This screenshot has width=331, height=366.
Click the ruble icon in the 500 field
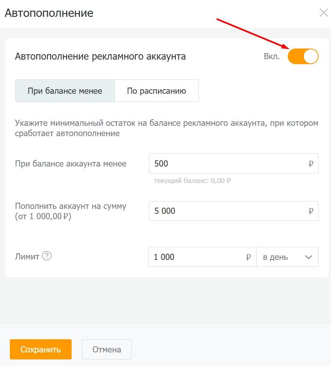(x=311, y=164)
